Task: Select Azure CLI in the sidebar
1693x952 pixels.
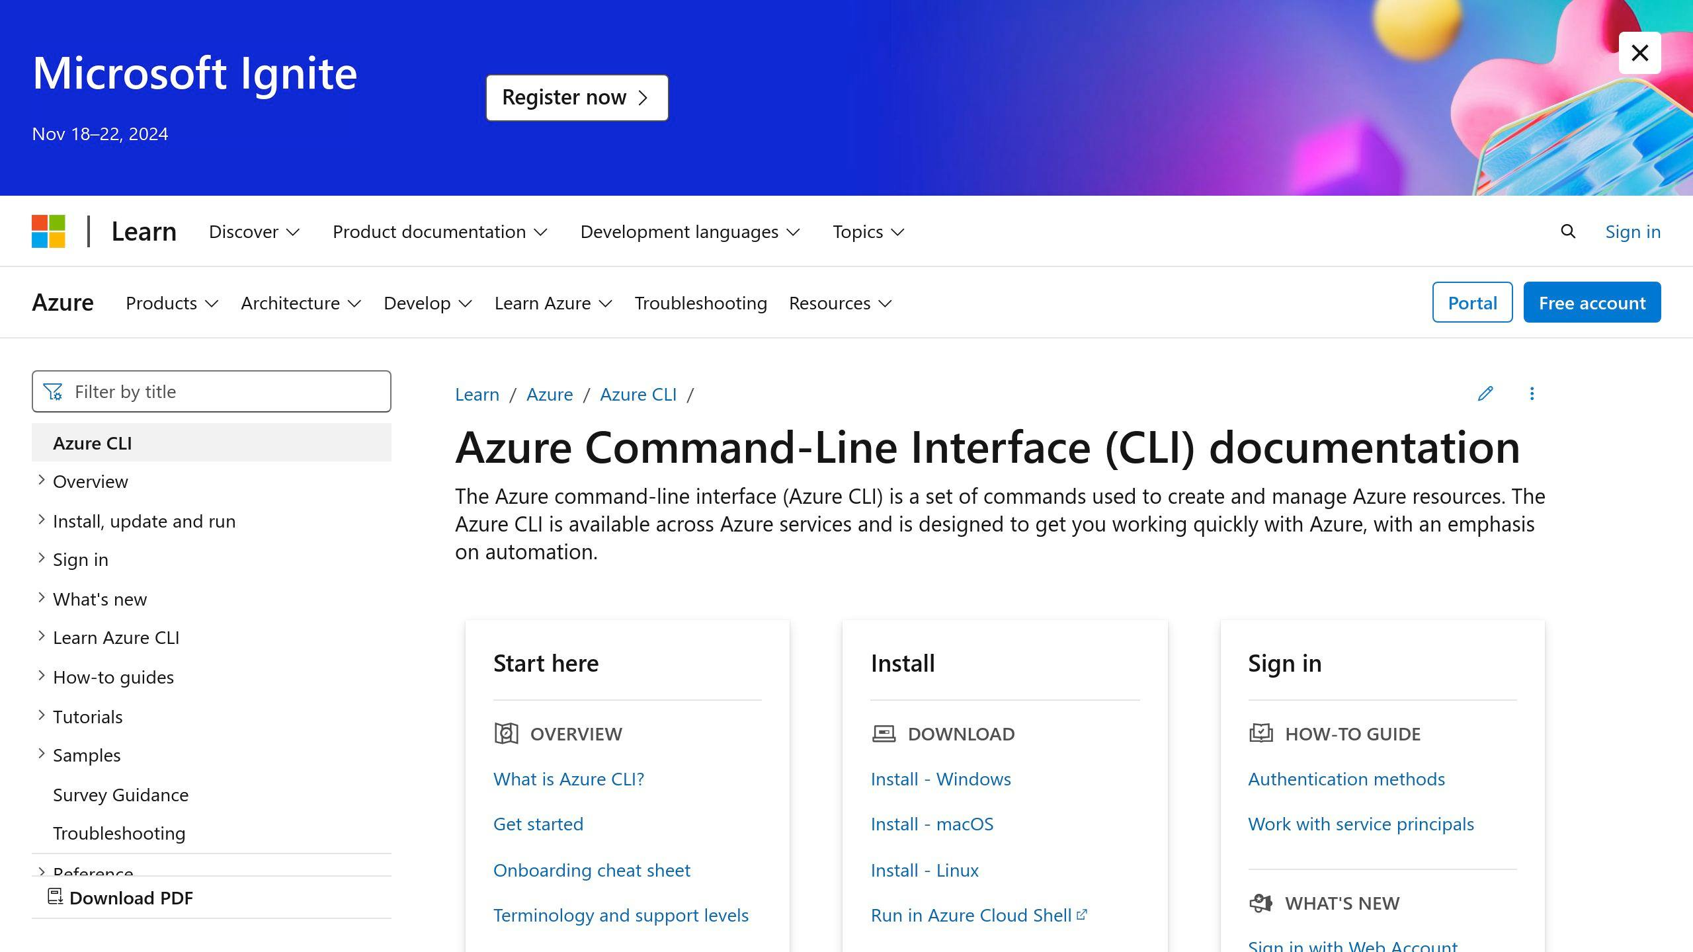Action: click(x=212, y=442)
